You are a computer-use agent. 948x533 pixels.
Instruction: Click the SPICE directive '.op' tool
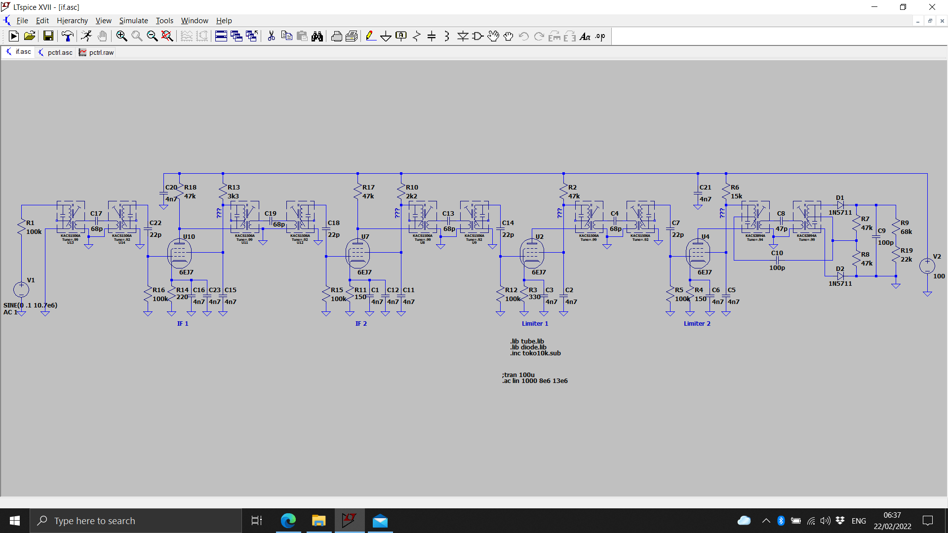pos(600,36)
